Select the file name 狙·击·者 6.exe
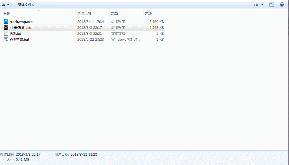The width and height of the screenshot is (289, 165). pos(20,28)
